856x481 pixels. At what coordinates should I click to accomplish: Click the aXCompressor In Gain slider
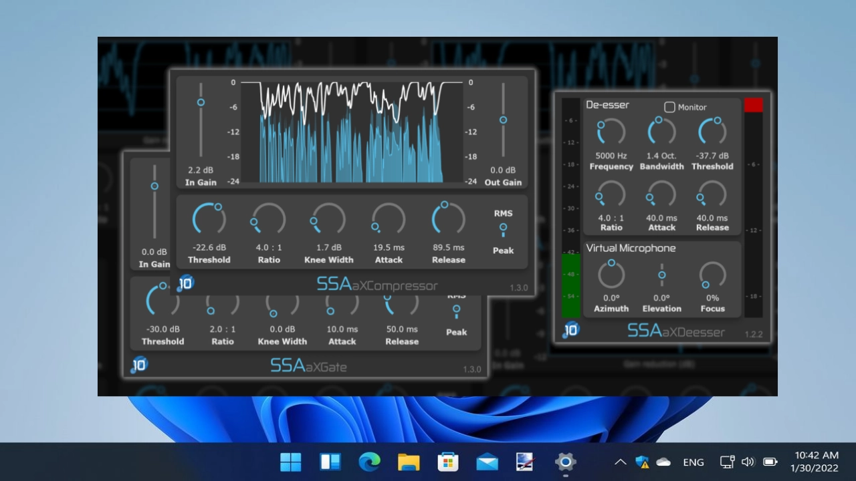coord(201,120)
